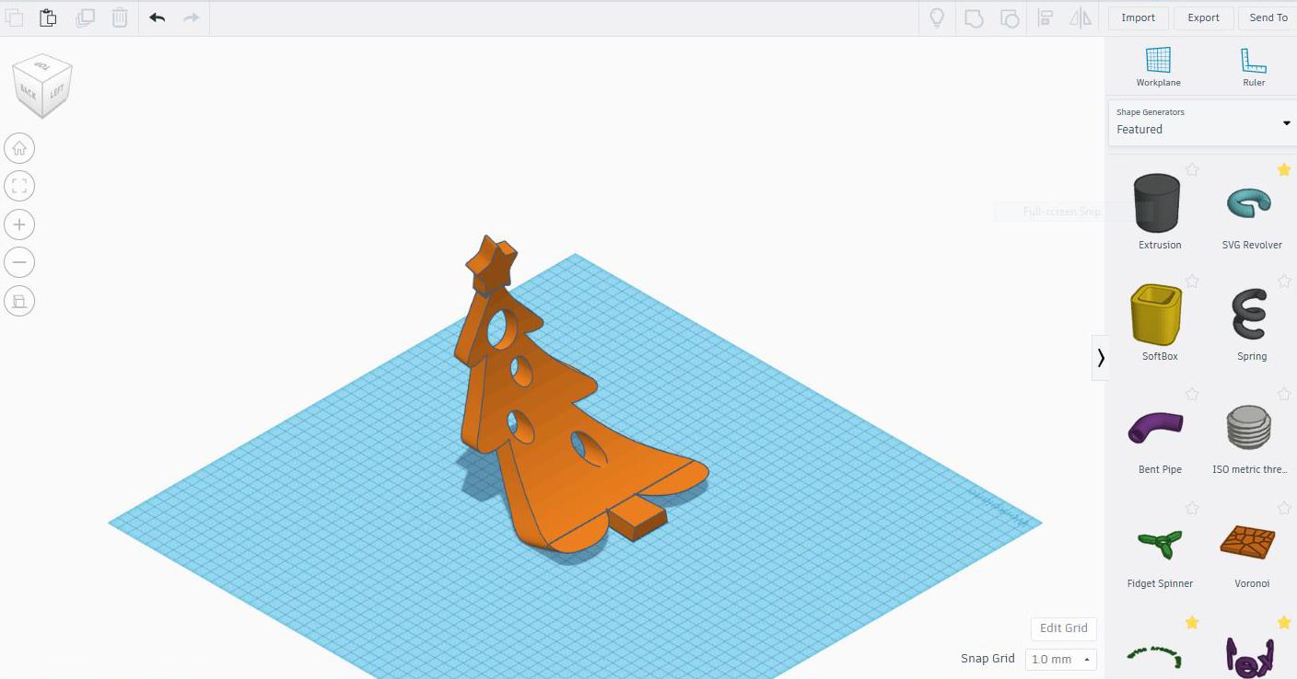Favorite the Bent Pipe shape with its star

click(1192, 395)
